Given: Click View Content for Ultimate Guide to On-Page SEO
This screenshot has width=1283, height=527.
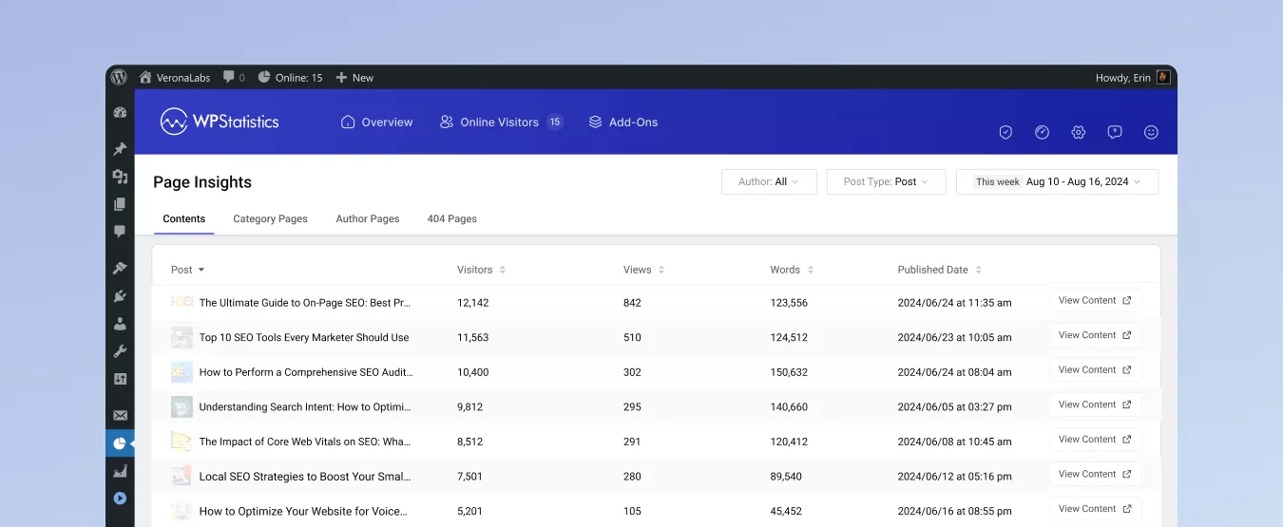Looking at the screenshot, I should coord(1095,300).
